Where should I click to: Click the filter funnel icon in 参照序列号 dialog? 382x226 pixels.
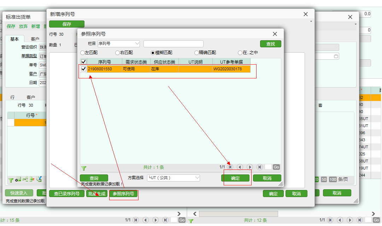84,168
